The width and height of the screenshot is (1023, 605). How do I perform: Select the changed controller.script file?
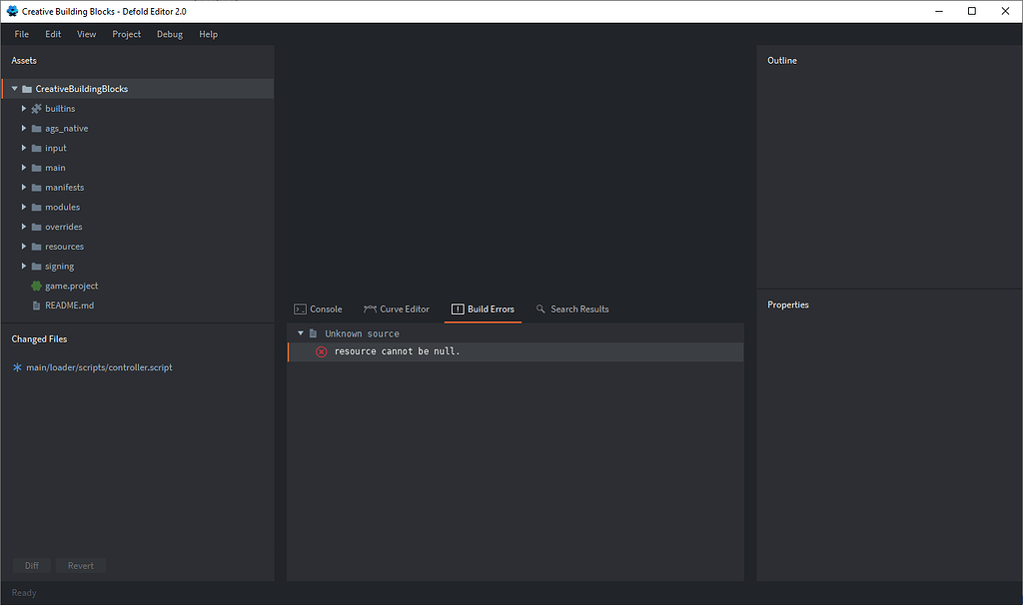[x=100, y=367]
